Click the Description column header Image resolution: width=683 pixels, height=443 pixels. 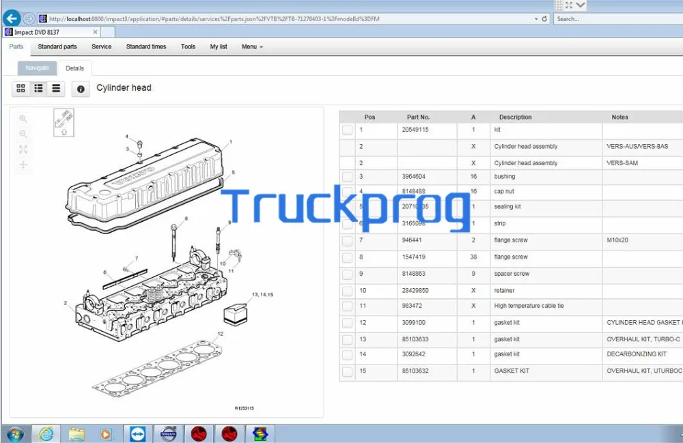[515, 117]
